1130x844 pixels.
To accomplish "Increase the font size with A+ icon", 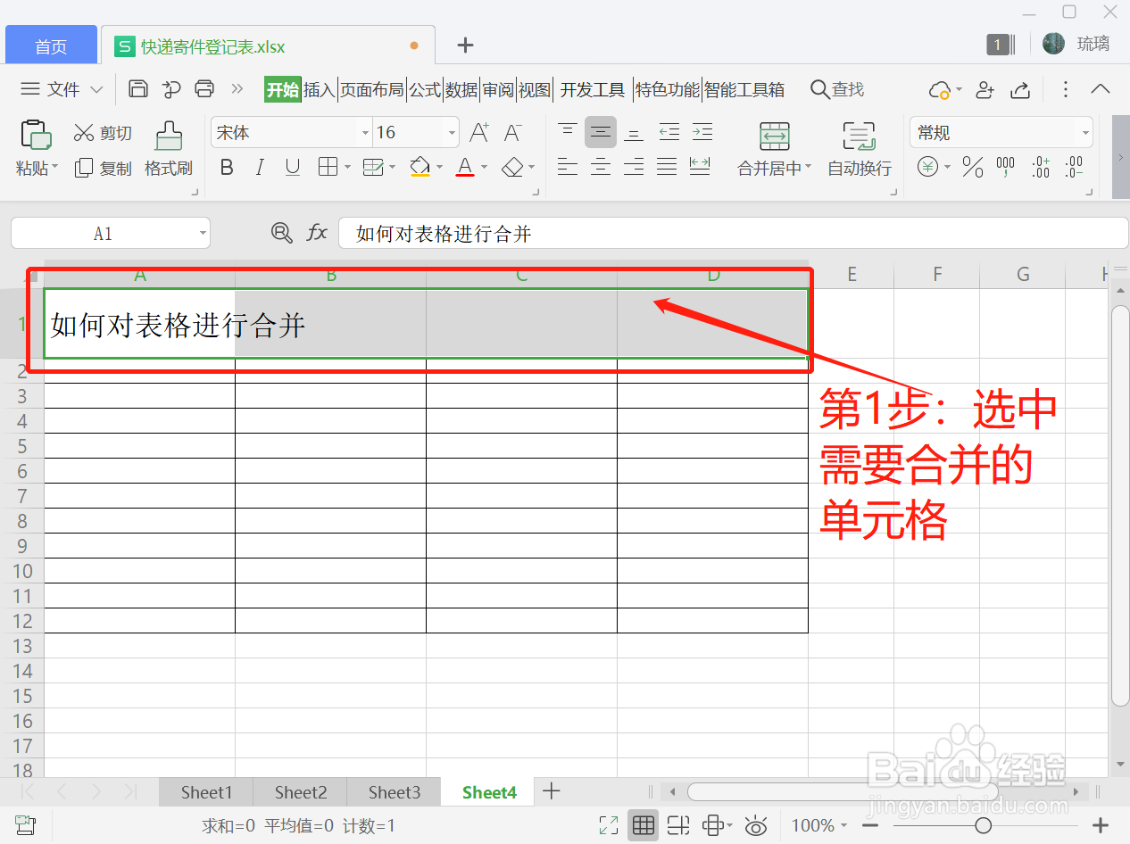I will point(478,131).
